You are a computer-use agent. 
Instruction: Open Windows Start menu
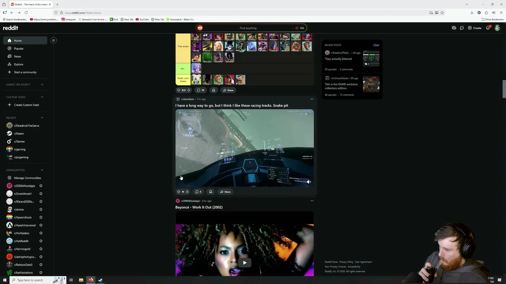pyautogui.click(x=5, y=280)
